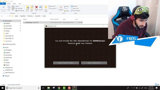Screen dimensions: 160x90
Task: Open New folder (2) in sidebar
Action: click(x=9, y=36)
